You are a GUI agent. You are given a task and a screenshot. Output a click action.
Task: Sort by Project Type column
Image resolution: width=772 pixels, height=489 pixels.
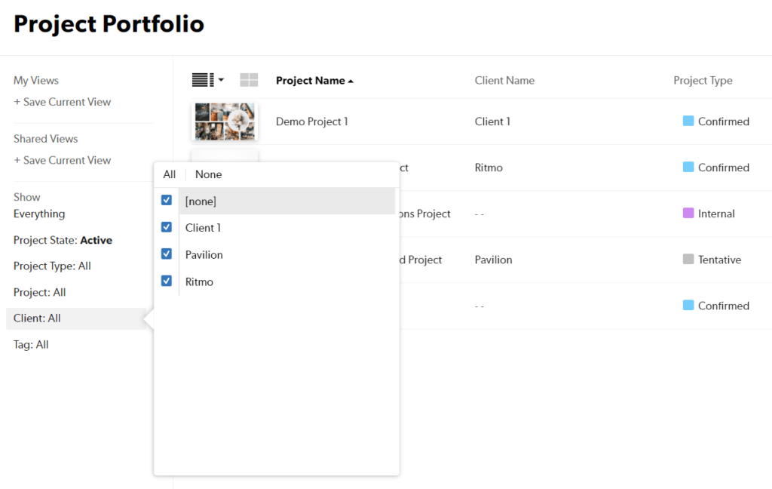tap(703, 80)
